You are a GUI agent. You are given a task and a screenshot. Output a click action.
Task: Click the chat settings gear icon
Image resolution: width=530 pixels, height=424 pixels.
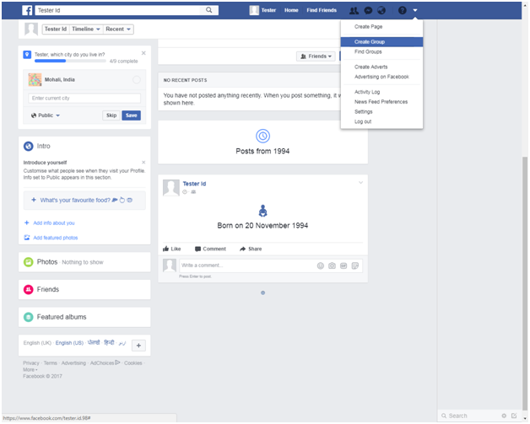(504, 416)
